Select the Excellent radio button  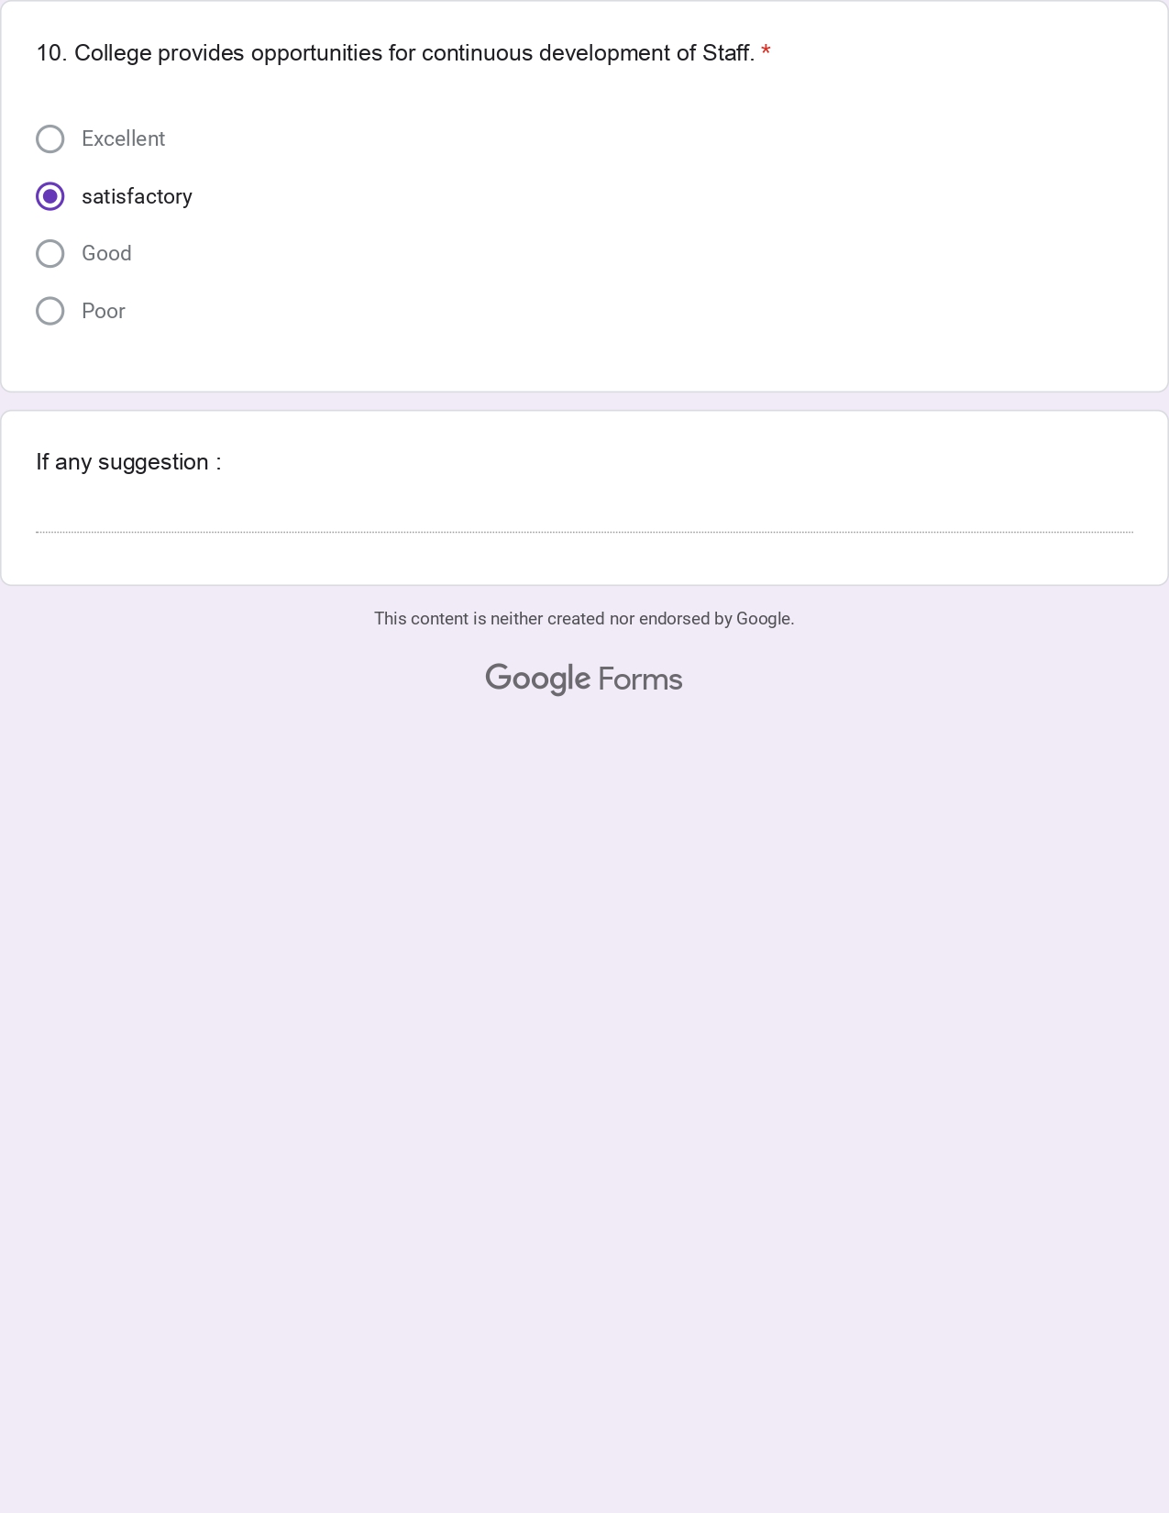click(x=50, y=139)
